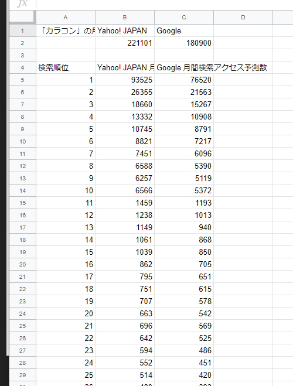
Task: Select cell with value 221101
Action: click(x=125, y=43)
